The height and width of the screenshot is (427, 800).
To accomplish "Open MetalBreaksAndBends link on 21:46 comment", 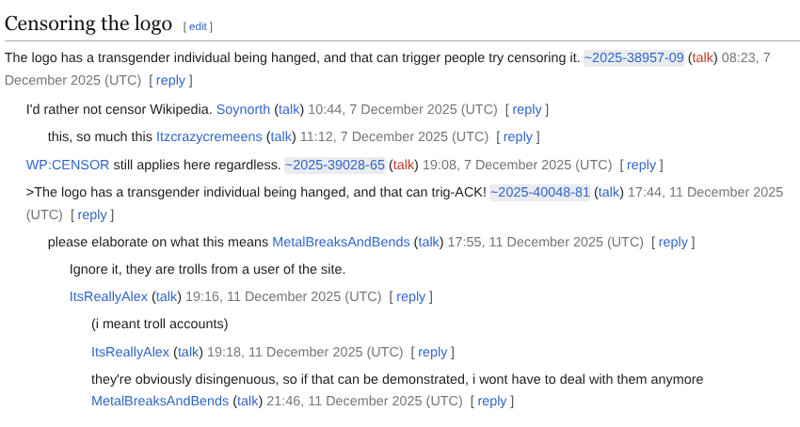I will [x=160, y=402].
